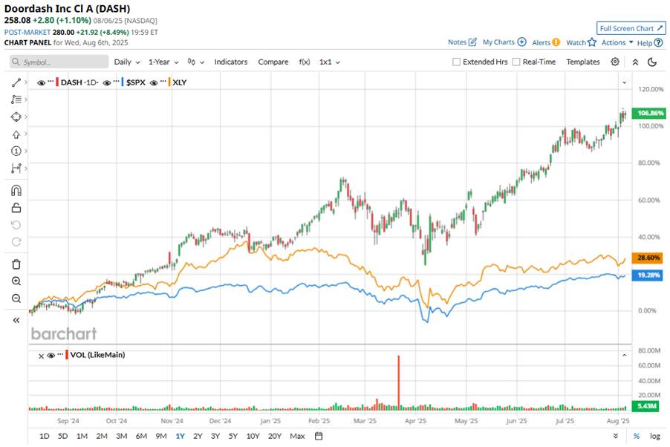Viewport: 670px width, 447px height.
Task: Toggle DASH series visibility eye
Action: click(x=41, y=83)
